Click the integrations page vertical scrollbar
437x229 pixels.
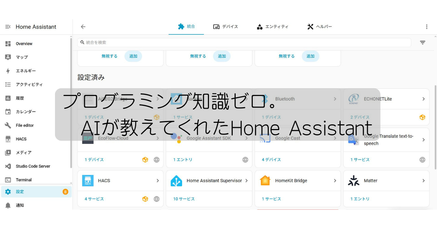coord(435,127)
